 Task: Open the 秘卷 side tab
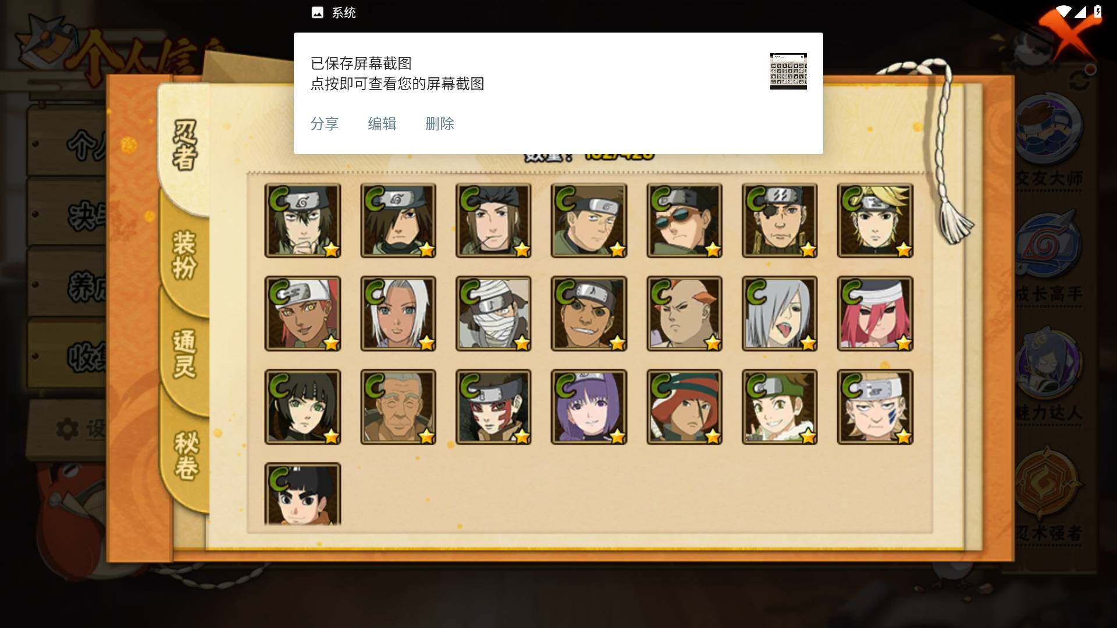click(186, 456)
